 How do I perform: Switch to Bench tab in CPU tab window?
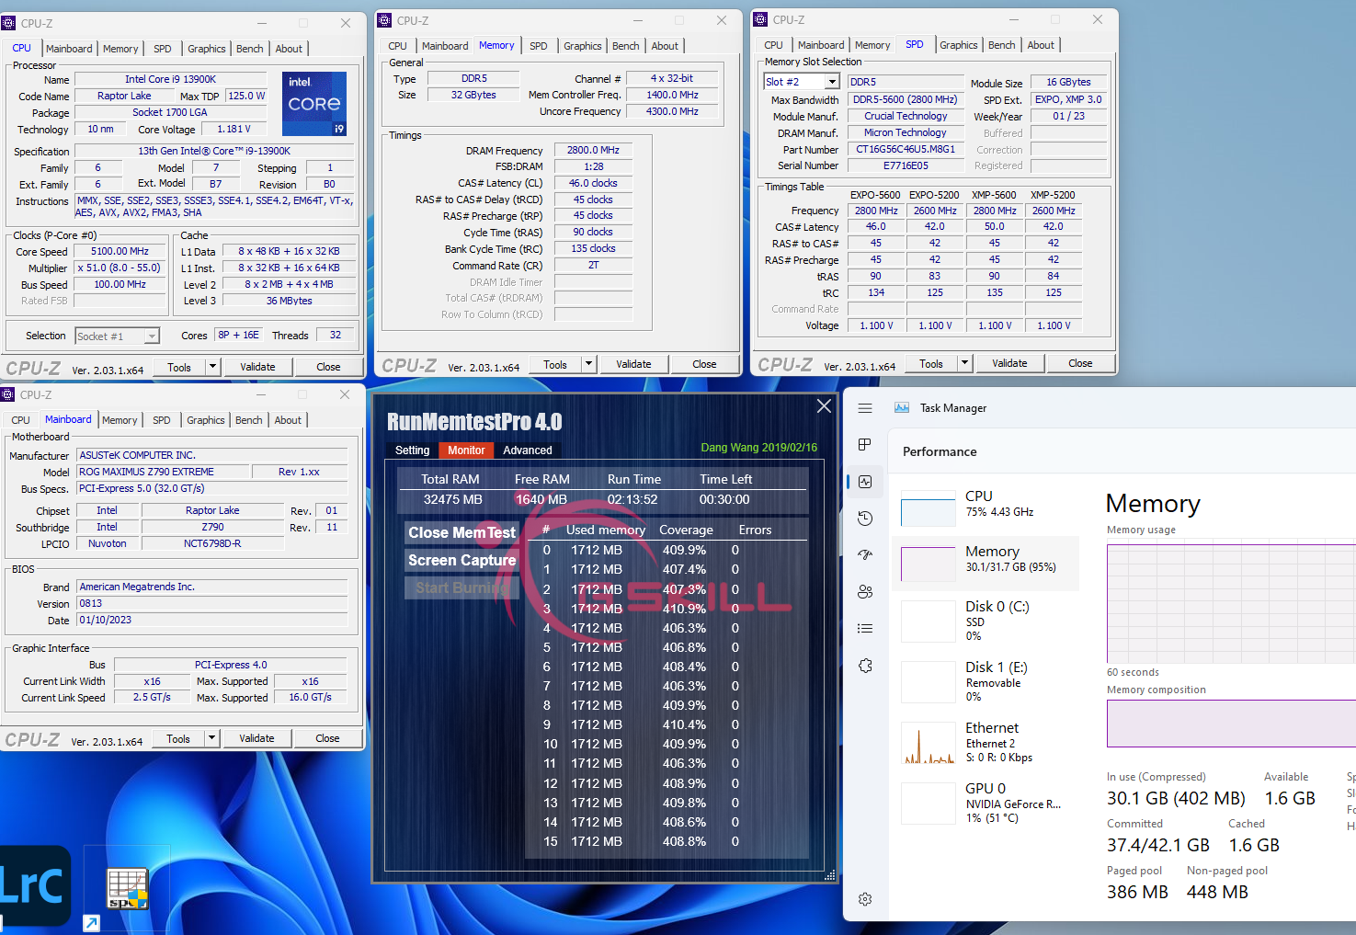pyautogui.click(x=250, y=49)
